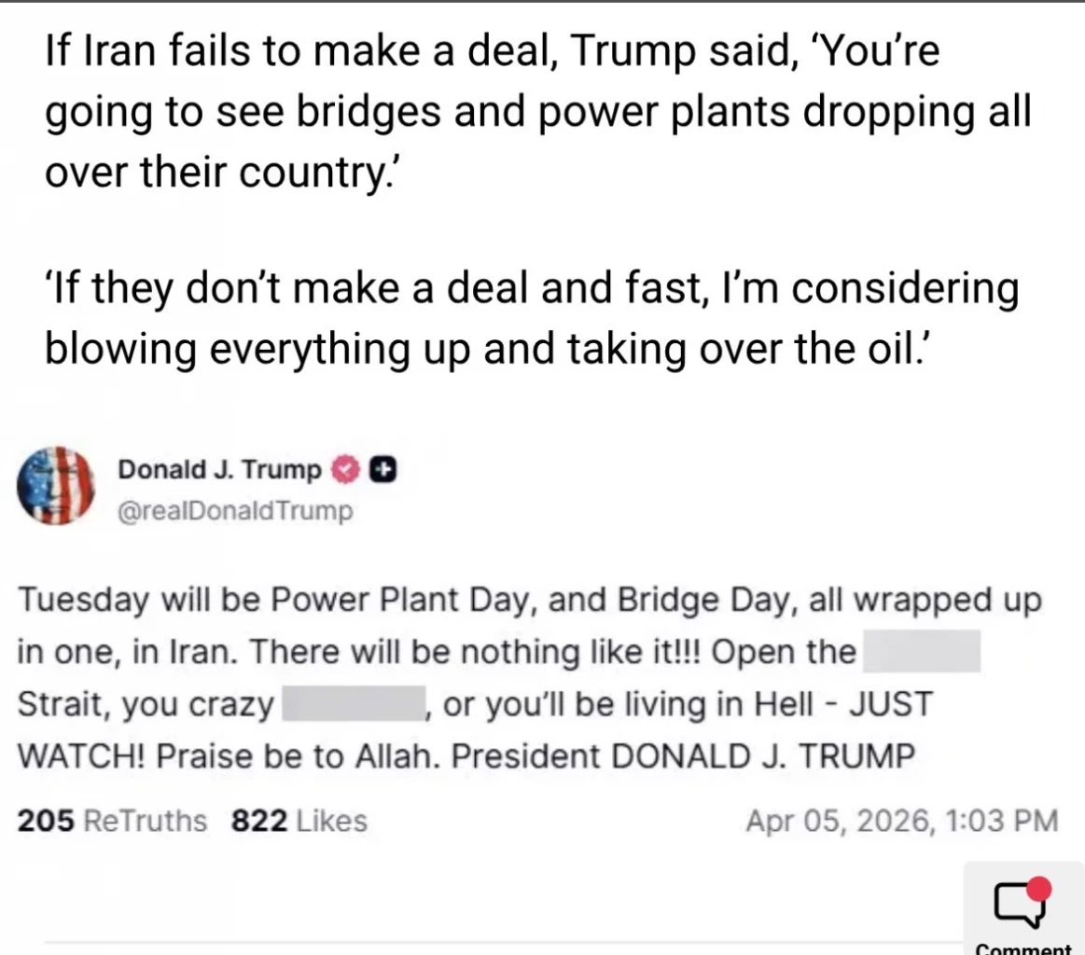This screenshot has width=1085, height=955.
Task: Click the redacted block after "Open the"
Action: [921, 652]
